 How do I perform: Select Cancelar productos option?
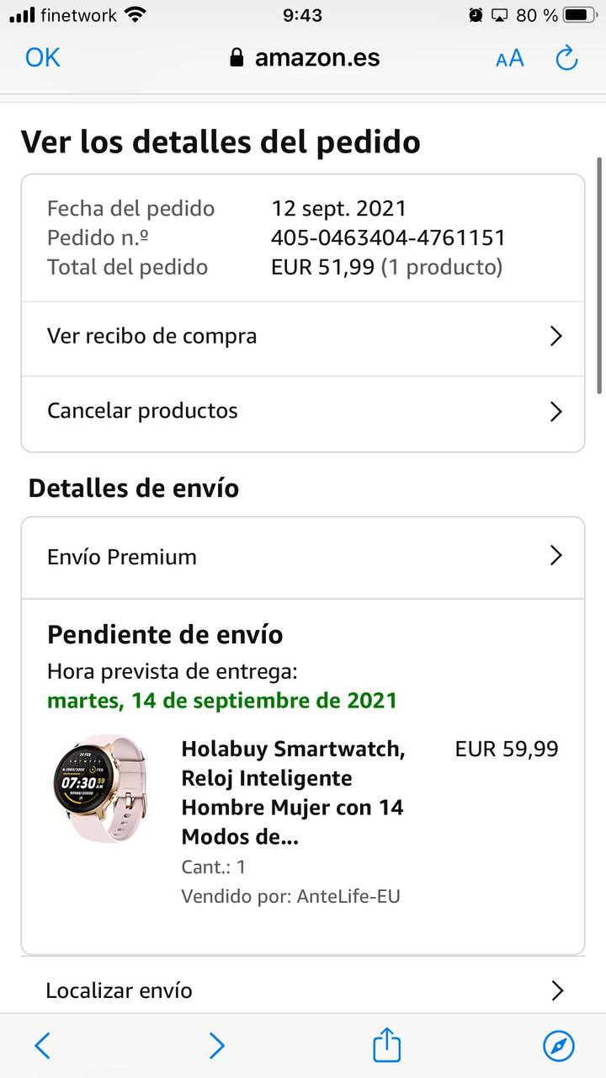142,411
